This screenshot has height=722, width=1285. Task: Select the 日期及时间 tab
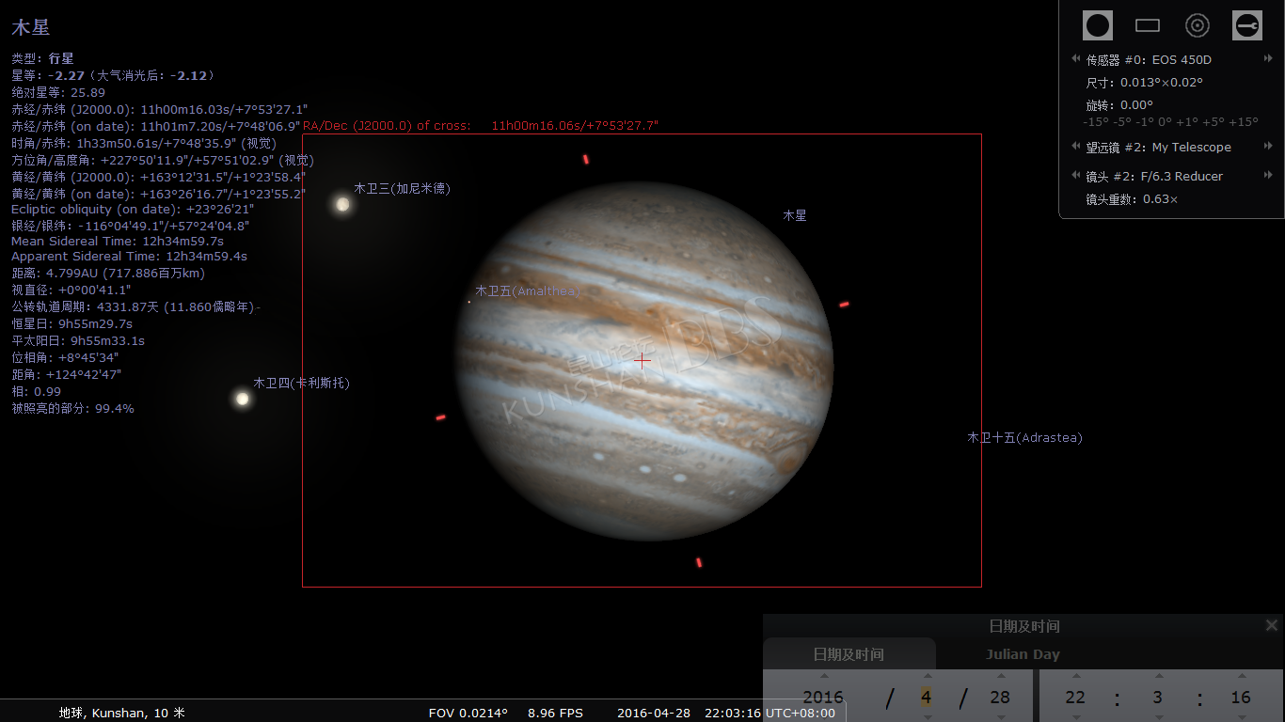[x=849, y=654]
